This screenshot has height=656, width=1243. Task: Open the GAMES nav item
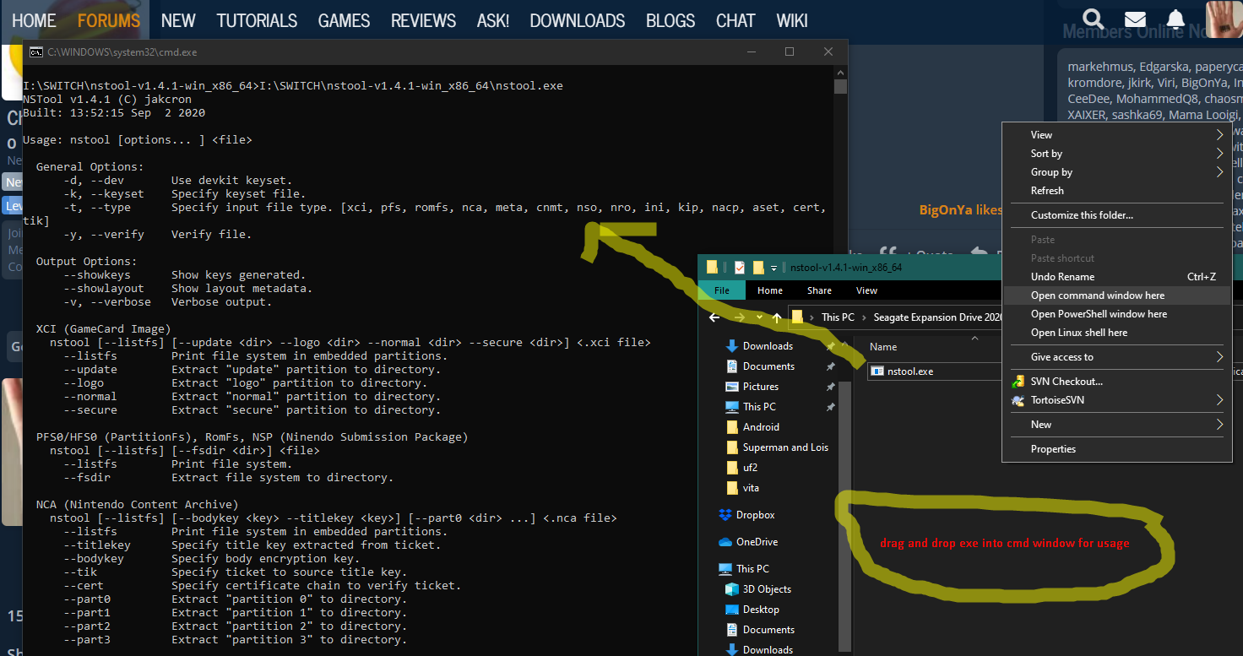click(x=344, y=20)
